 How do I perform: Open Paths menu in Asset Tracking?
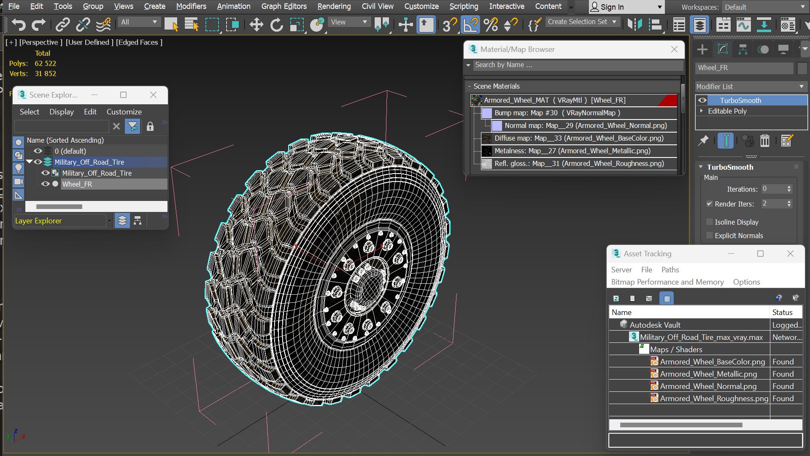670,269
